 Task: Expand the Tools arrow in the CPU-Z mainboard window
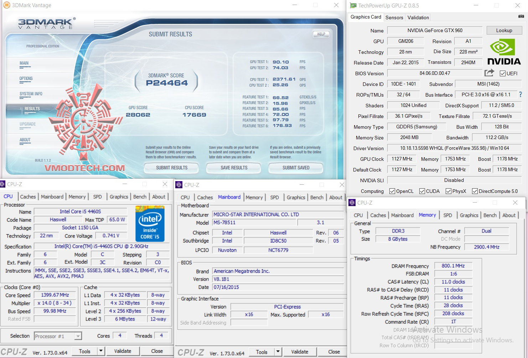tap(278, 352)
